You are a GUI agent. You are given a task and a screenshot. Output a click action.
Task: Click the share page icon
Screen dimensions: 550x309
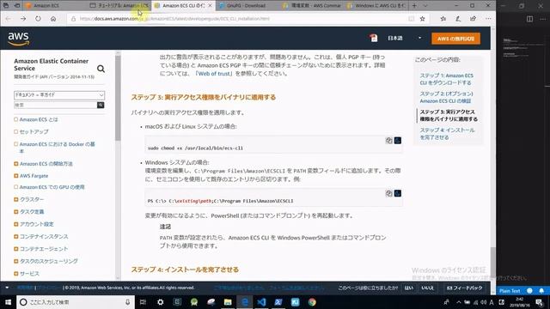click(x=474, y=19)
